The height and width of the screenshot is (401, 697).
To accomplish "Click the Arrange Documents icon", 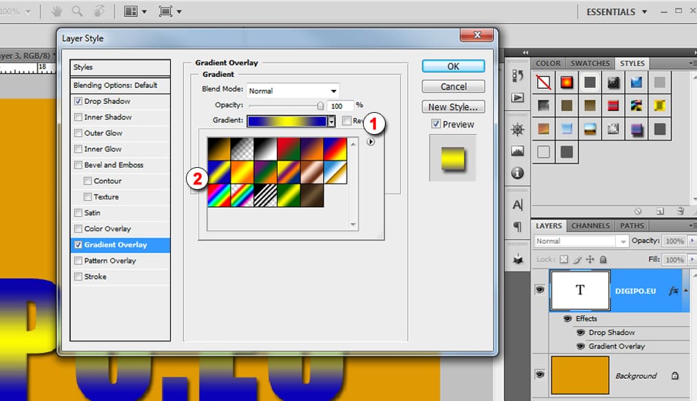I will (x=134, y=12).
